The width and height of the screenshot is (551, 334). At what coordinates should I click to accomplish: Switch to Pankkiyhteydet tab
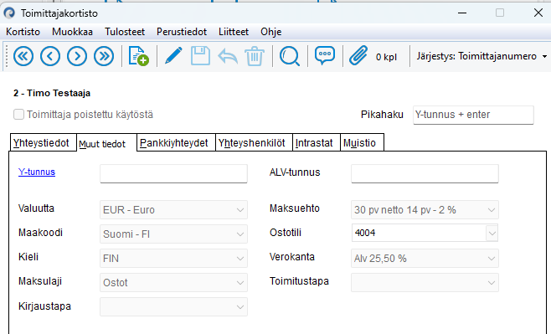pyautogui.click(x=174, y=143)
